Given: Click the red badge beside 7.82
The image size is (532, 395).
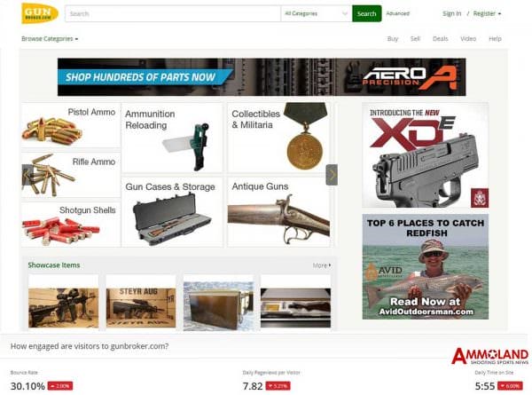Looking at the screenshot, I should tap(278, 386).
